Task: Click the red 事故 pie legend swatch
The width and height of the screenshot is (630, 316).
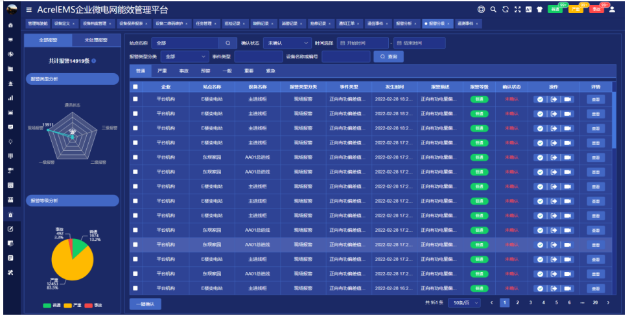Action: point(88,306)
